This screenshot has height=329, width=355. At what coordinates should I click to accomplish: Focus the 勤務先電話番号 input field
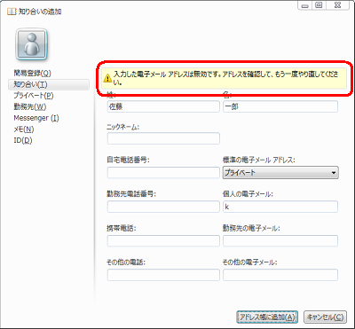163,207
